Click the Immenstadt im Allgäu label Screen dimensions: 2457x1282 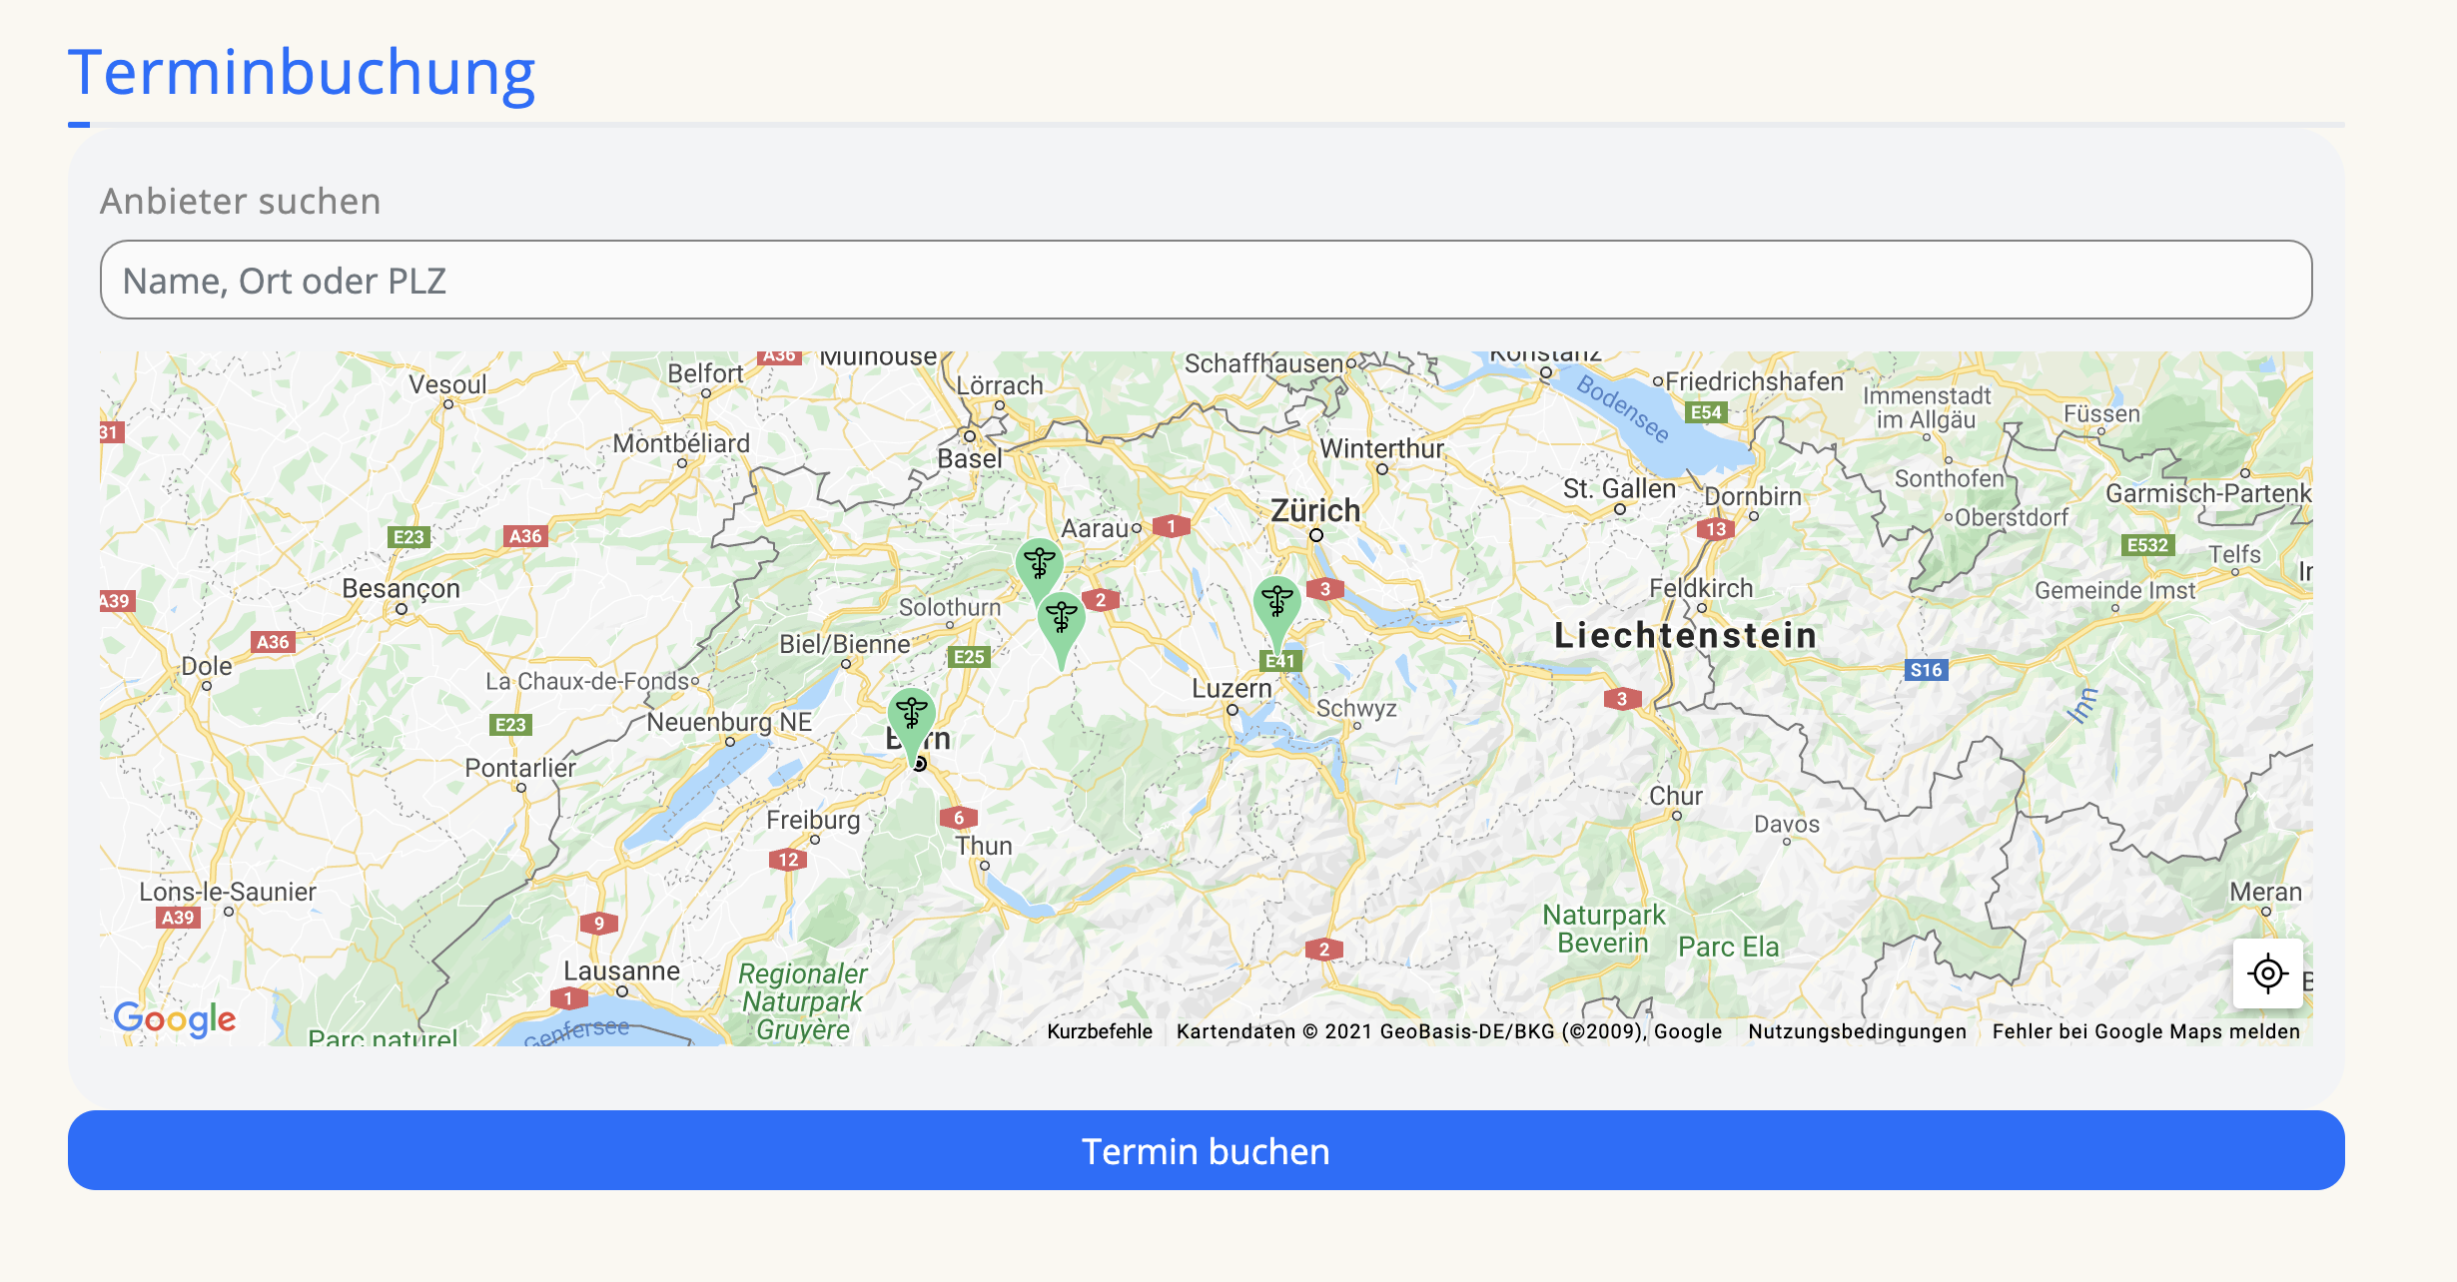pos(1927,407)
